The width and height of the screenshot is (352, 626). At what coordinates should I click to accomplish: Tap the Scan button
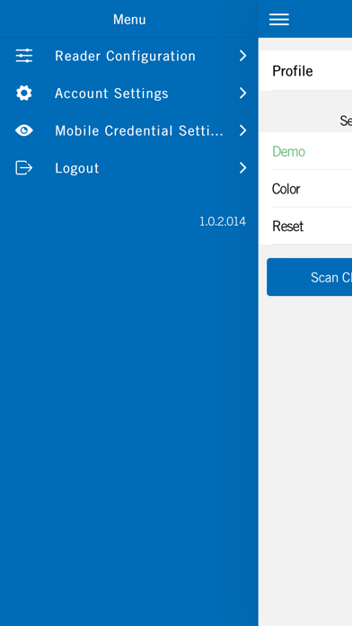309,277
